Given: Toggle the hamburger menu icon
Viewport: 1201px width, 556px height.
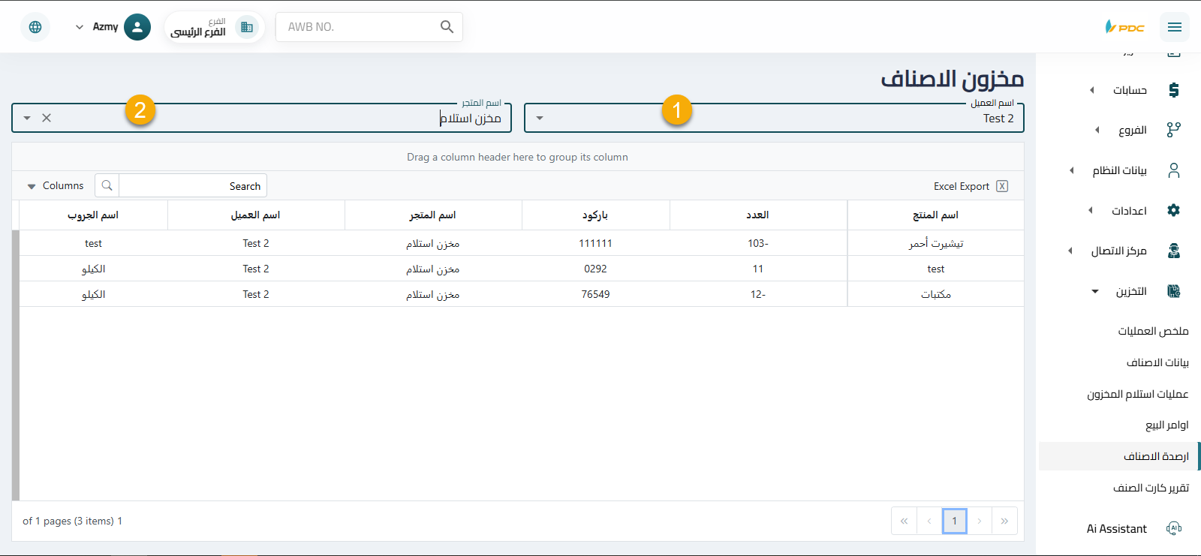Looking at the screenshot, I should [x=1175, y=27].
